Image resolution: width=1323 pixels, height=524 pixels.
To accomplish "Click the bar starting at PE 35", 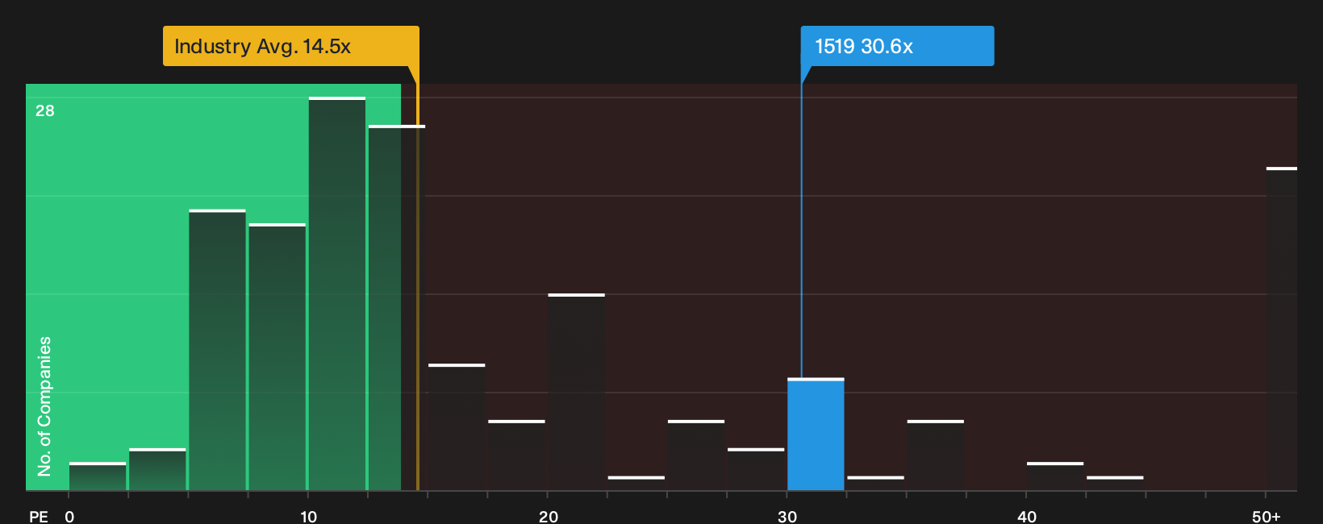I will click(x=935, y=455).
